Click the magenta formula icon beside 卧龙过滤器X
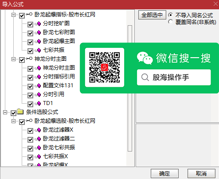 tap(39, 130)
